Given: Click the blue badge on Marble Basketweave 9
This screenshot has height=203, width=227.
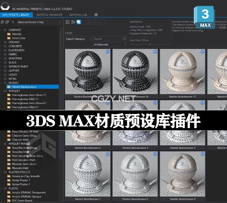Looking at the screenshot, I should [x=203, y=154].
